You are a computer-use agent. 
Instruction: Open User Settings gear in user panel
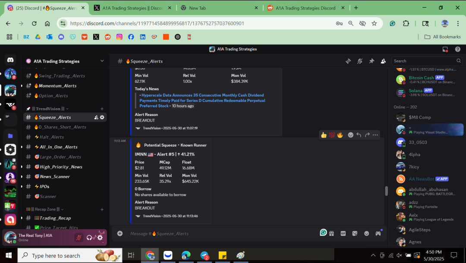click(x=100, y=238)
